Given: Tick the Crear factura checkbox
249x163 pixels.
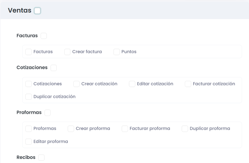Looking at the screenshot, I should coord(67,52).
